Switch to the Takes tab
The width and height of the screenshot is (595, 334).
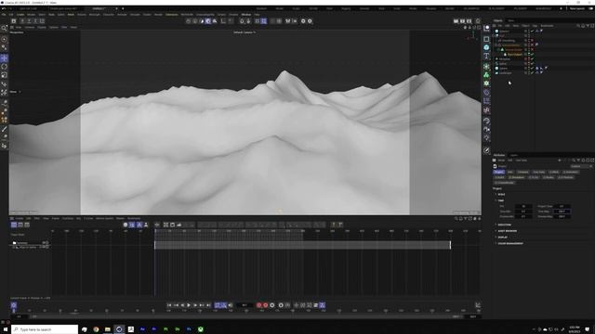(511, 20)
